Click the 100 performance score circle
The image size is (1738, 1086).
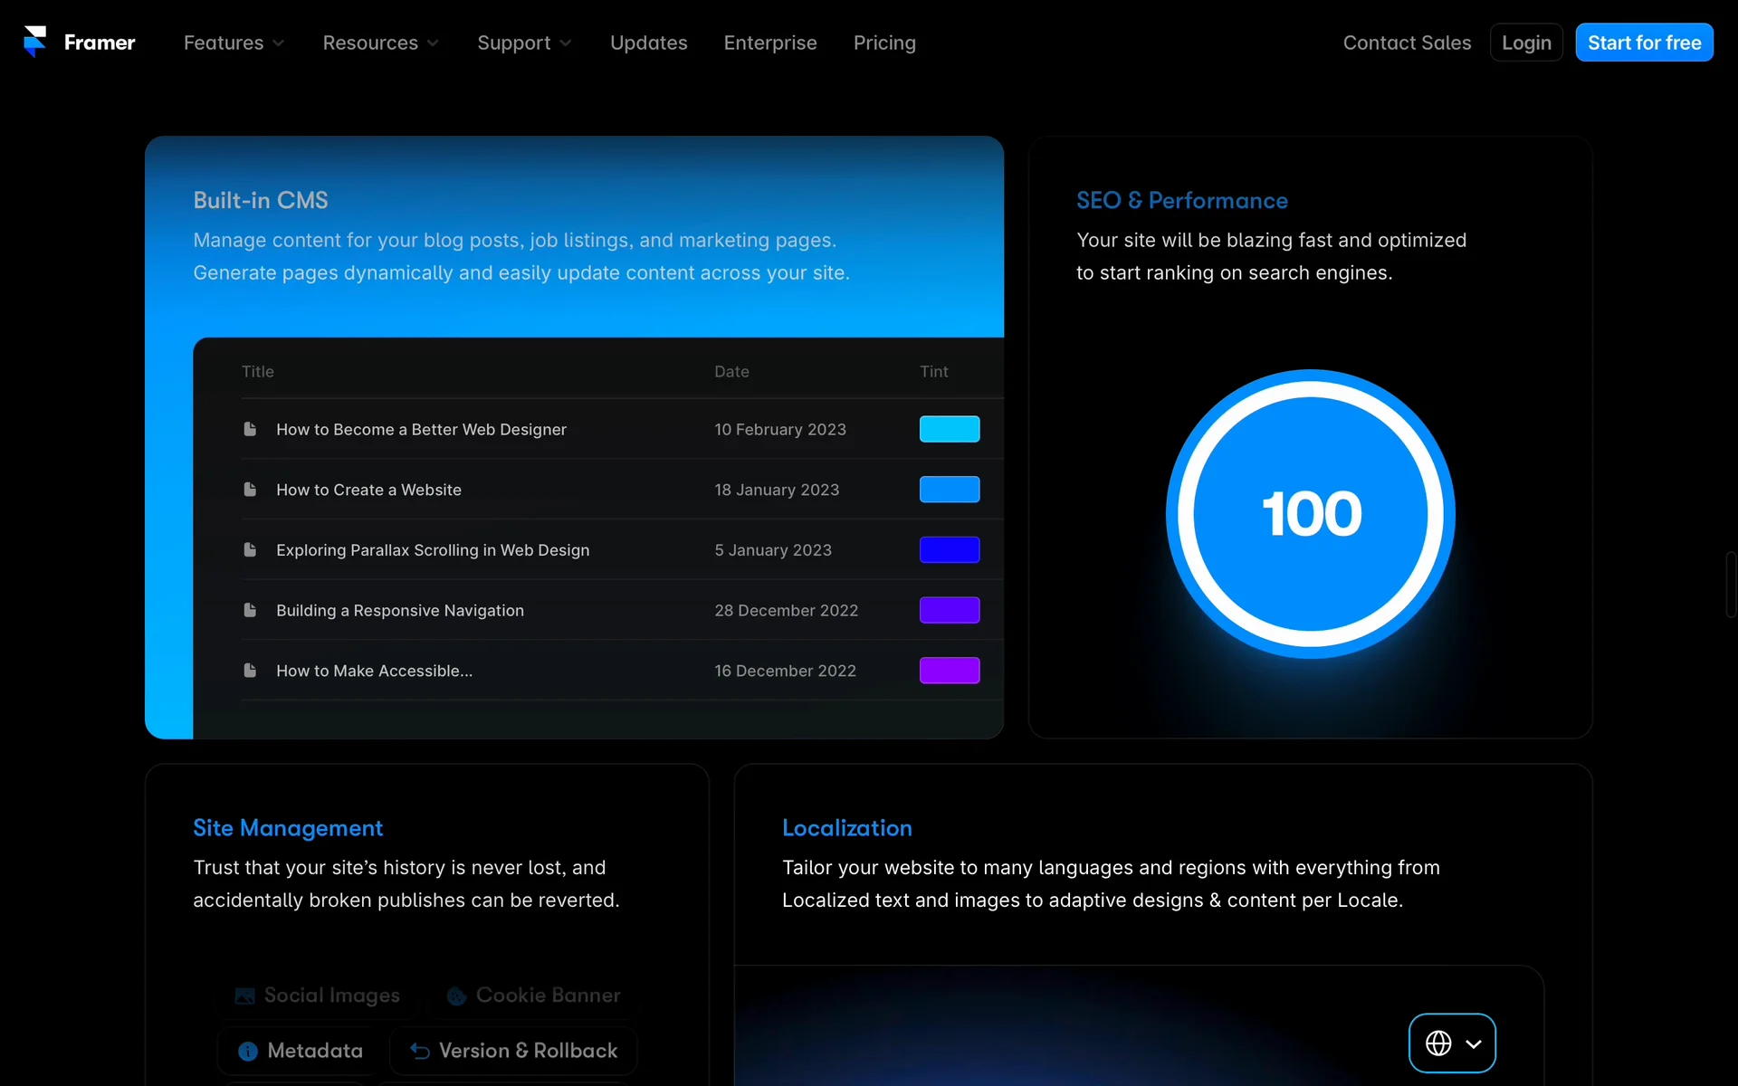tap(1310, 513)
